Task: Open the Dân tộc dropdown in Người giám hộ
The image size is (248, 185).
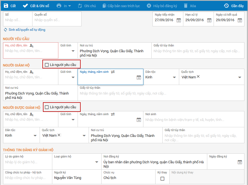Action: (x=174, y=77)
